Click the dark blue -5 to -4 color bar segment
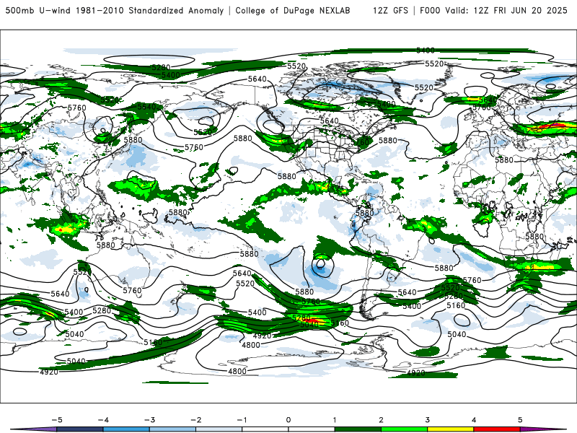Viewport: 577px width, 433px height. pos(80,429)
